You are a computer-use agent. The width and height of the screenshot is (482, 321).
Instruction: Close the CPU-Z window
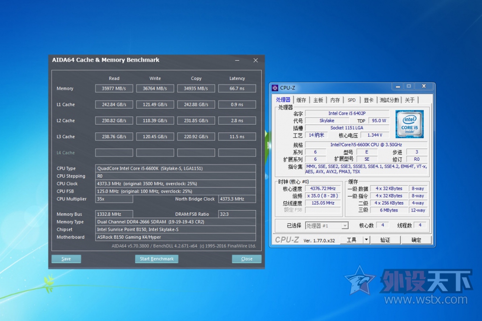(424, 86)
